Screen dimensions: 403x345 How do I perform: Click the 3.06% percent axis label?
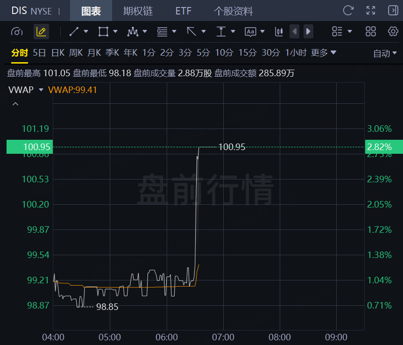[379, 129]
